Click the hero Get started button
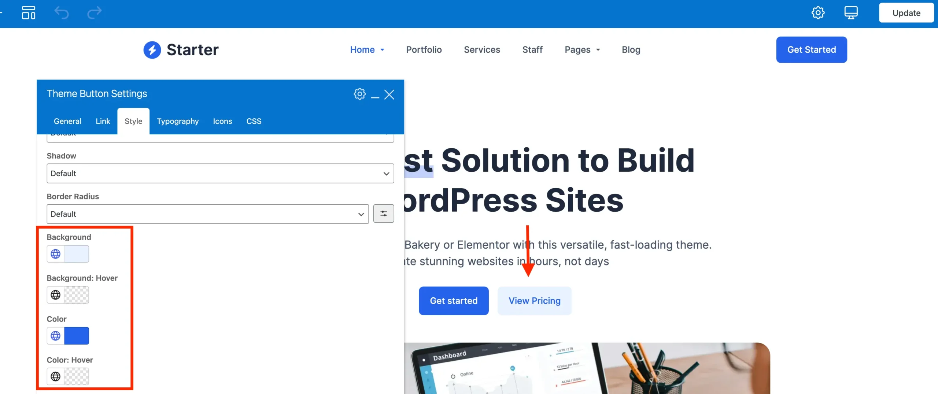Image resolution: width=938 pixels, height=394 pixels. (x=454, y=301)
